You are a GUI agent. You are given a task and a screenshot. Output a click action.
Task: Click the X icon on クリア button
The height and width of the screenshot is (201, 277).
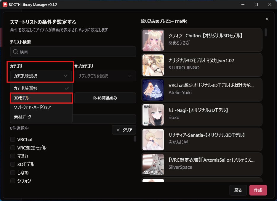118,130
